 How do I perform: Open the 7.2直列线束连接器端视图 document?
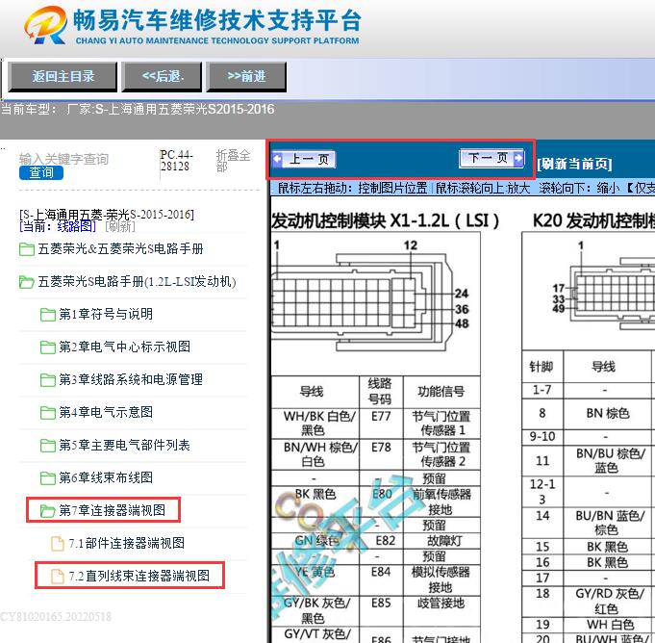click(x=139, y=576)
